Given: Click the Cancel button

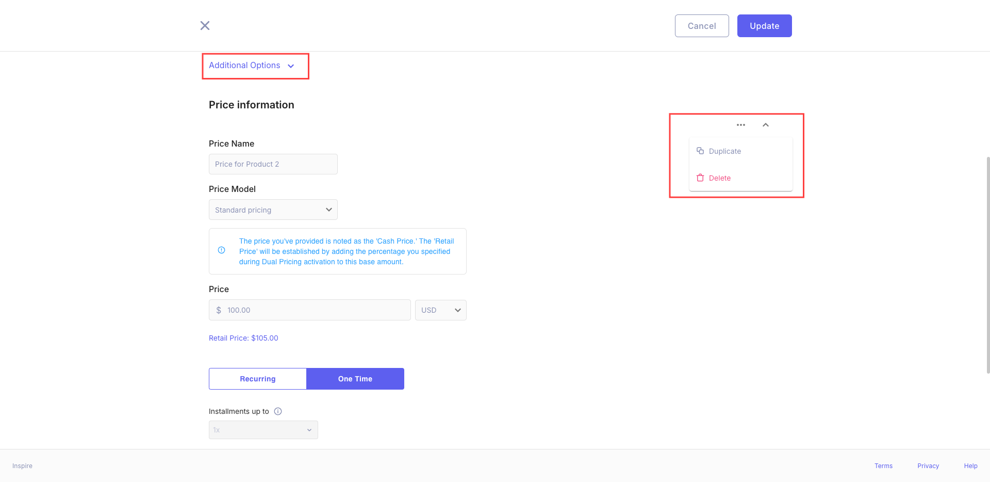Looking at the screenshot, I should (x=702, y=26).
